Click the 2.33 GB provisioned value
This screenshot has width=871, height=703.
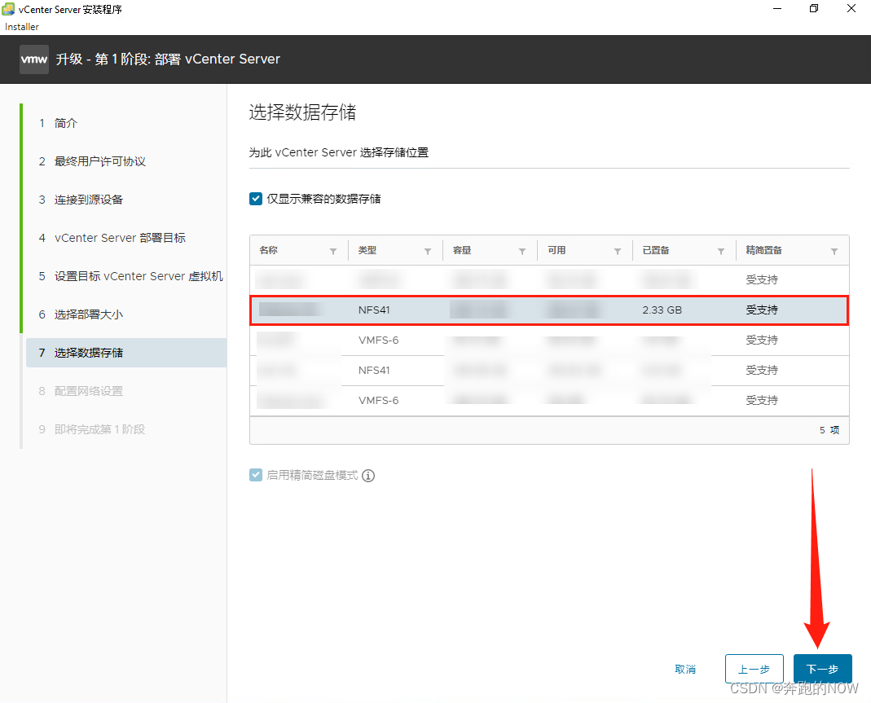click(x=662, y=310)
